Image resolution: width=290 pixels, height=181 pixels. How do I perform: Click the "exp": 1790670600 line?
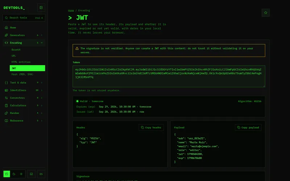[x=189, y=158]
